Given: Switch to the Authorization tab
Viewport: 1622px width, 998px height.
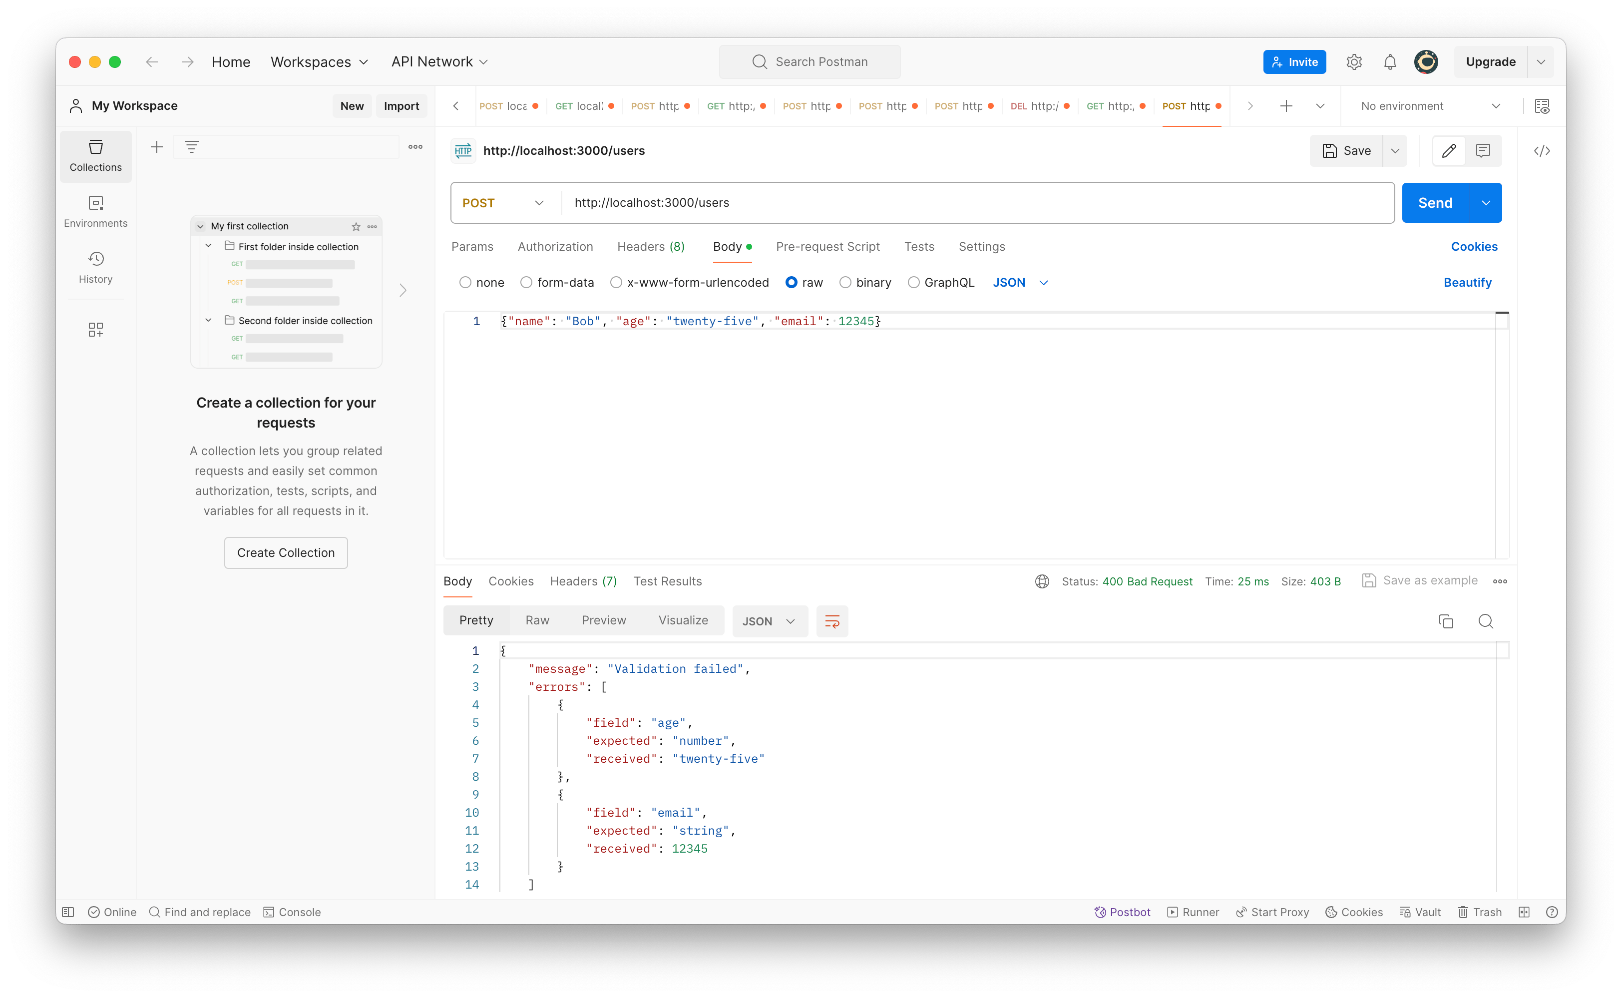Looking at the screenshot, I should [555, 246].
